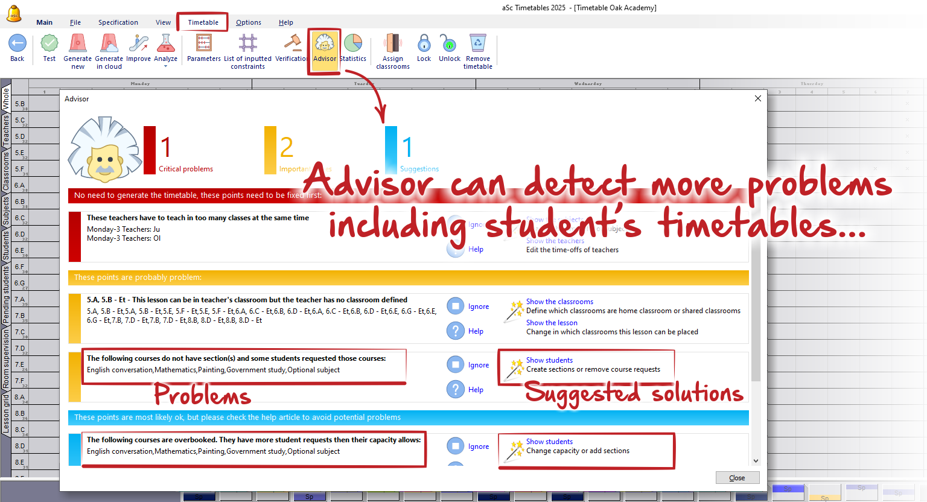Select class row 5.B in timetable

click(x=20, y=104)
